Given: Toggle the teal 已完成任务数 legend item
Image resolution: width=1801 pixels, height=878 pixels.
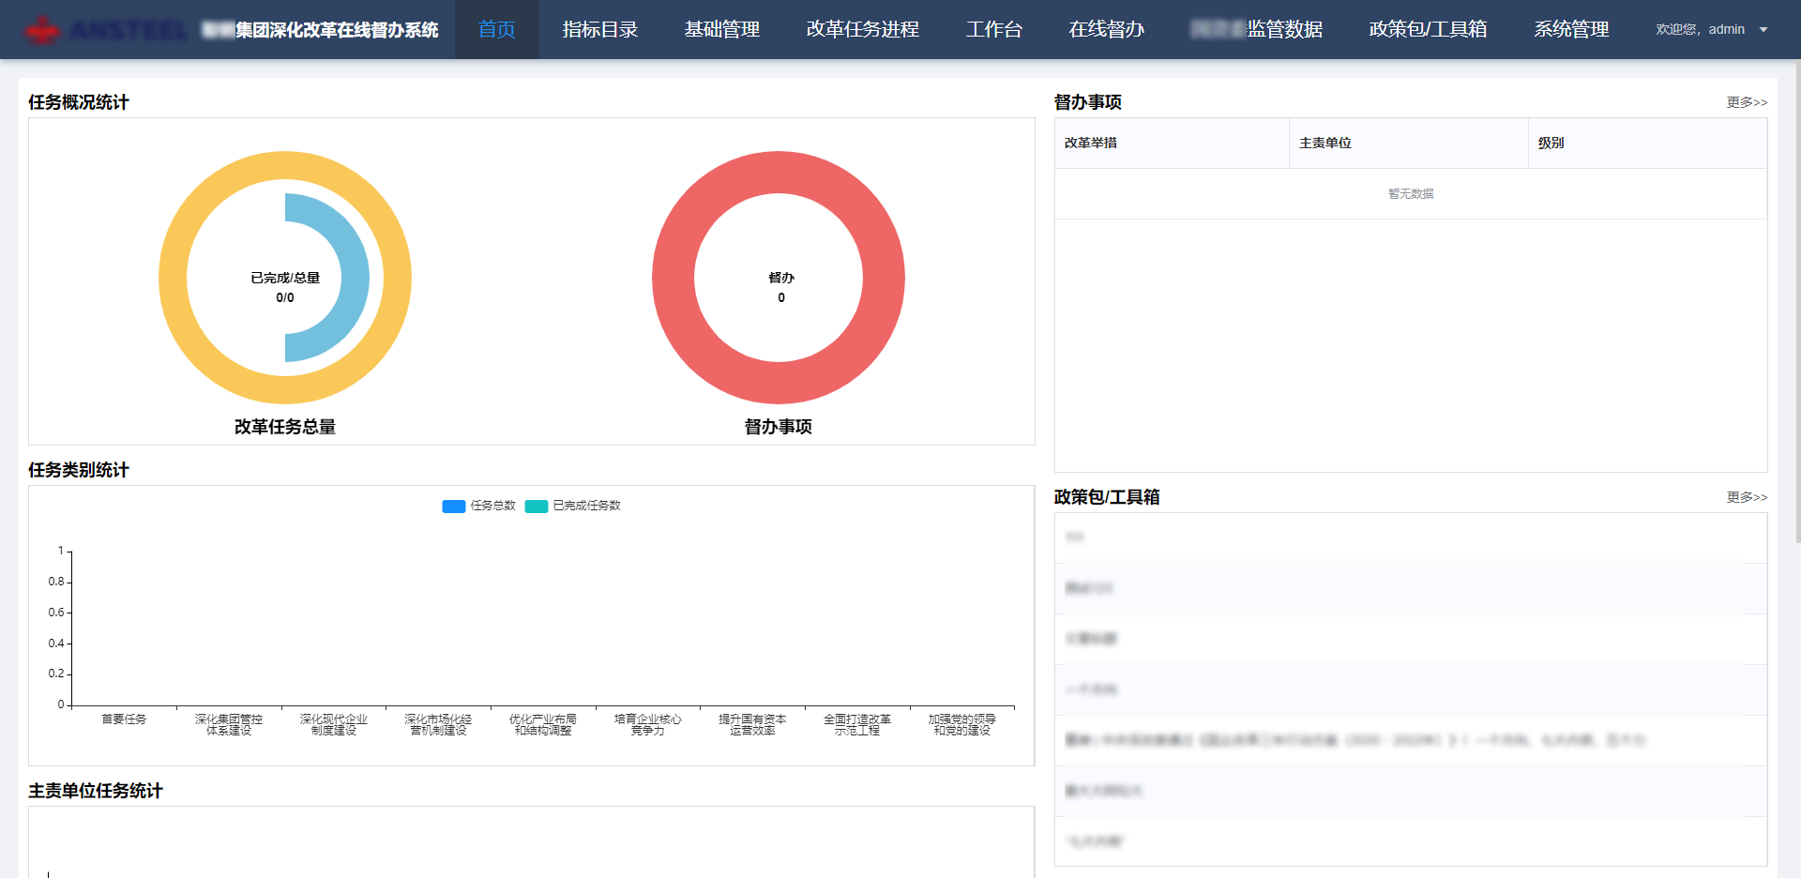Looking at the screenshot, I should 537,507.
